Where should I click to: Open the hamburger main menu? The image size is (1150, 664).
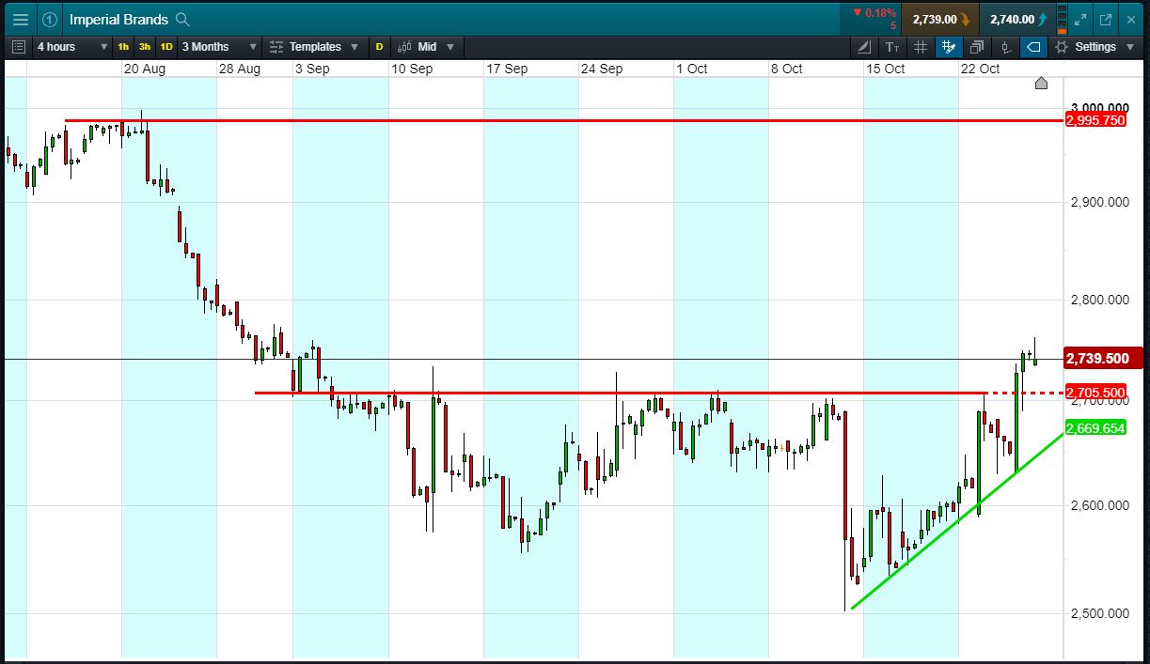pos(20,19)
